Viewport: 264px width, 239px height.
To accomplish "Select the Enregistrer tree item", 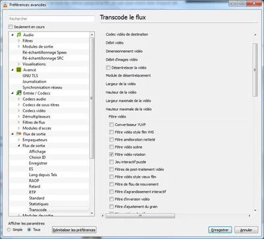I will pyautogui.click(x=38, y=163).
